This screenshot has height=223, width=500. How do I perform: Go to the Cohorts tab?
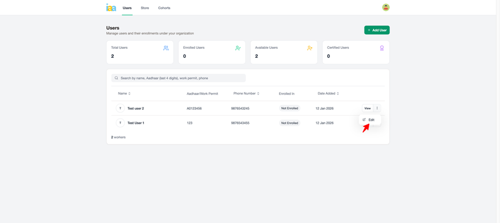[164, 8]
